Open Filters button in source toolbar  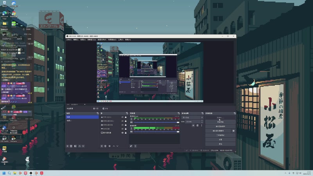(105, 109)
